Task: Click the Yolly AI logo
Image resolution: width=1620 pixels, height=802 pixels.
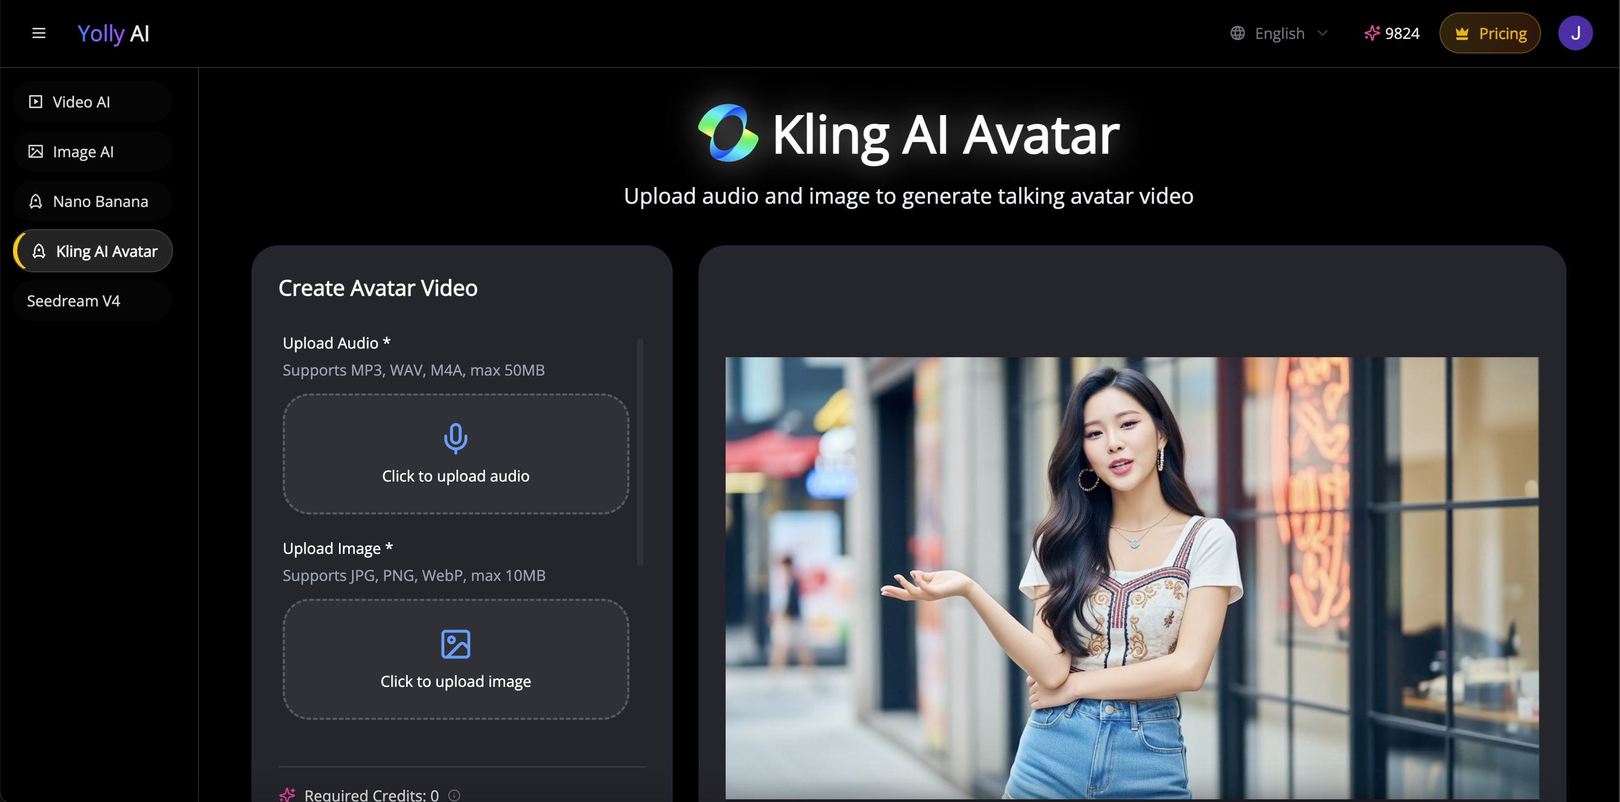Action: click(113, 34)
